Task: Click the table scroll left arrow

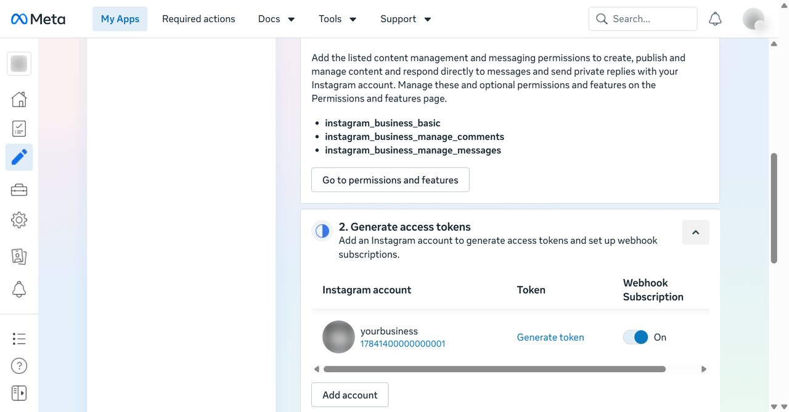Action: [316, 369]
